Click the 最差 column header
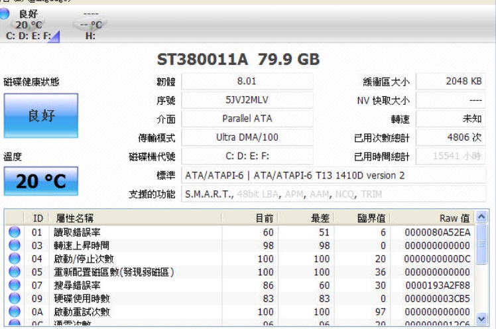 (306, 218)
